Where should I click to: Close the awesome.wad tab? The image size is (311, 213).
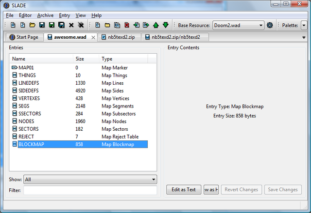click(x=93, y=37)
